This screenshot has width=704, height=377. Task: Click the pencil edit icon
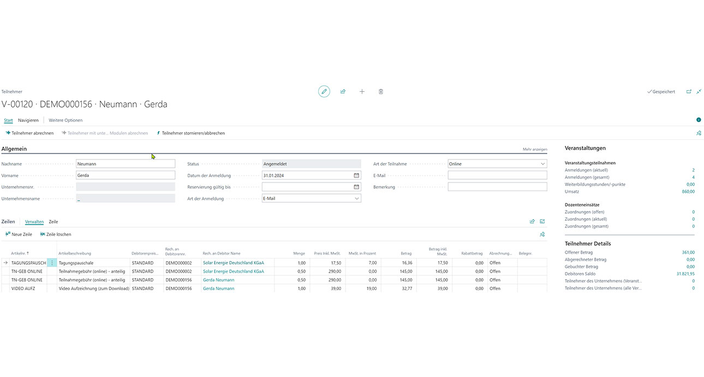pyautogui.click(x=324, y=92)
